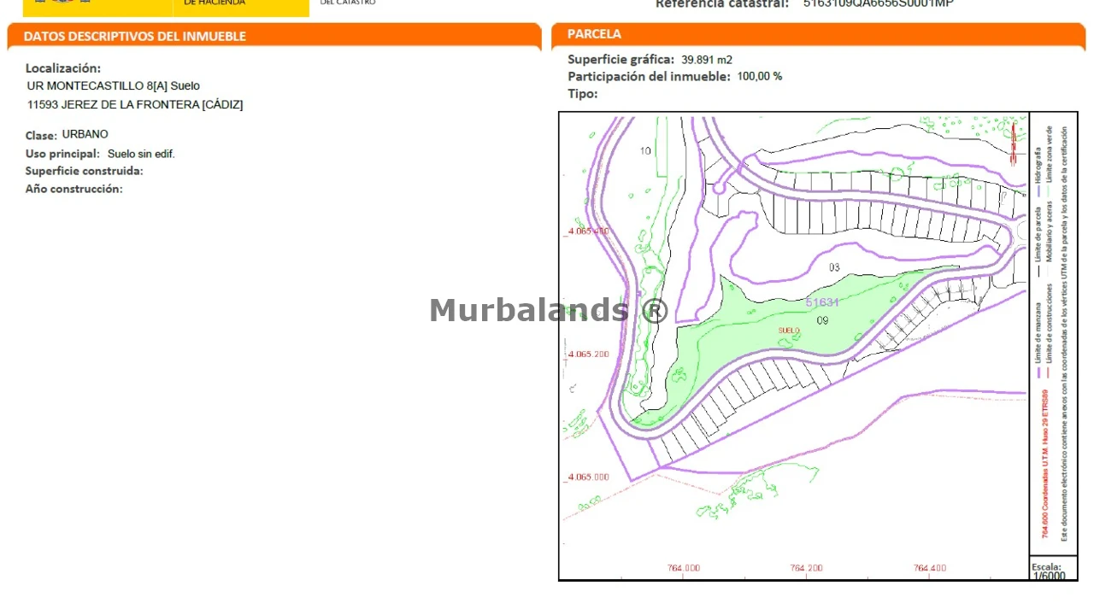Select the "Localización:" field label
The image size is (1094, 615).
pyautogui.click(x=63, y=68)
